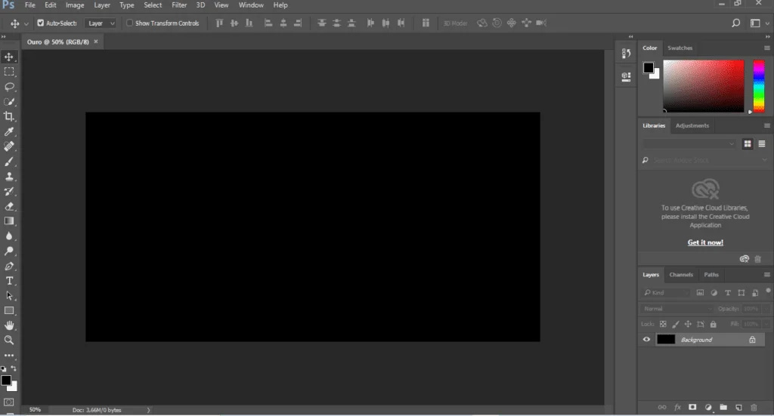
Task: Select the Rectangular Marquee tool
Action: [9, 72]
